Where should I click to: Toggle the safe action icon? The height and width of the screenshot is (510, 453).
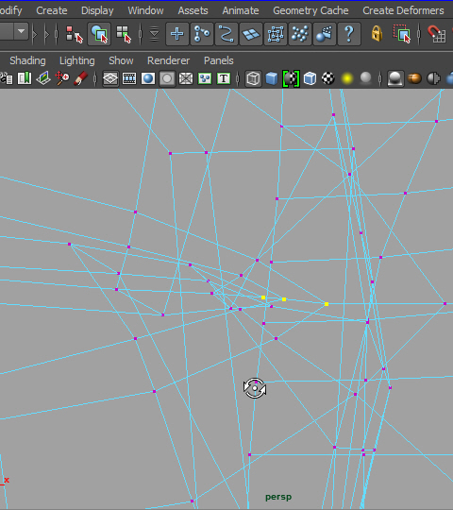click(205, 78)
